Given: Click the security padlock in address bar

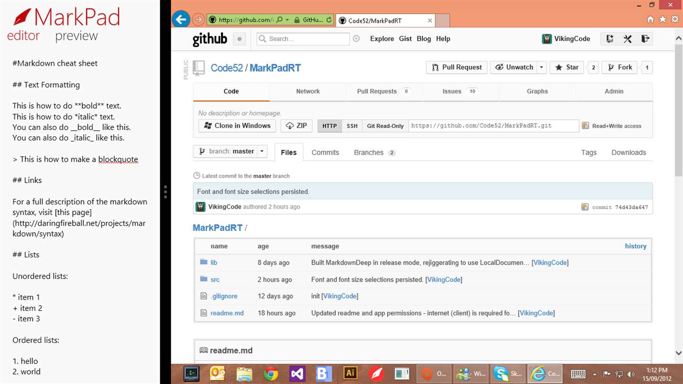Looking at the screenshot, I should click(x=297, y=20).
